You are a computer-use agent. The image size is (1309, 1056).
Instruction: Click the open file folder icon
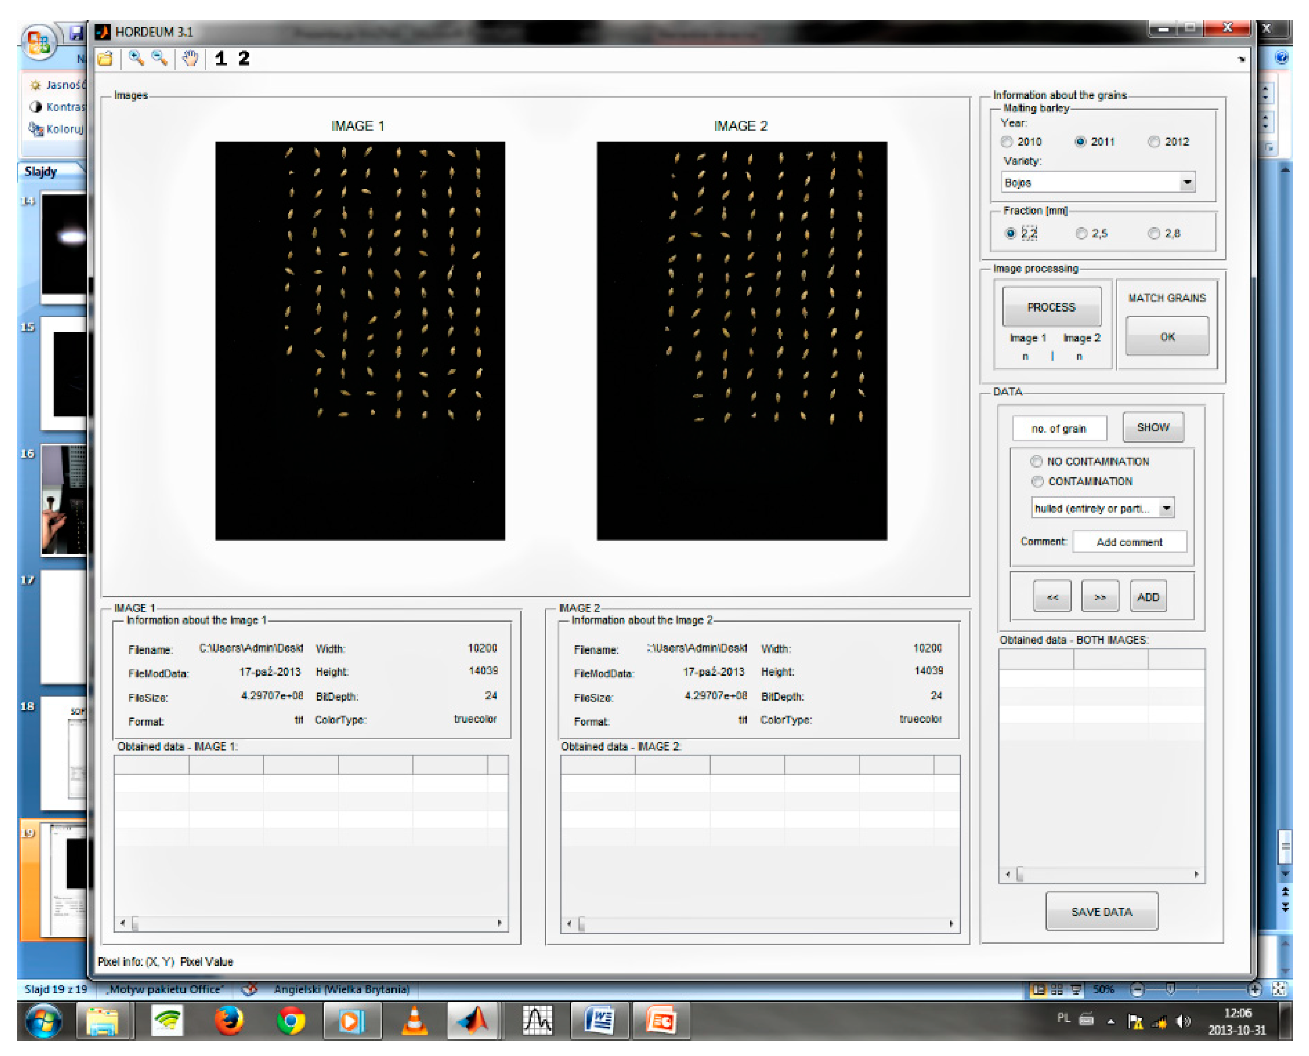tap(105, 59)
